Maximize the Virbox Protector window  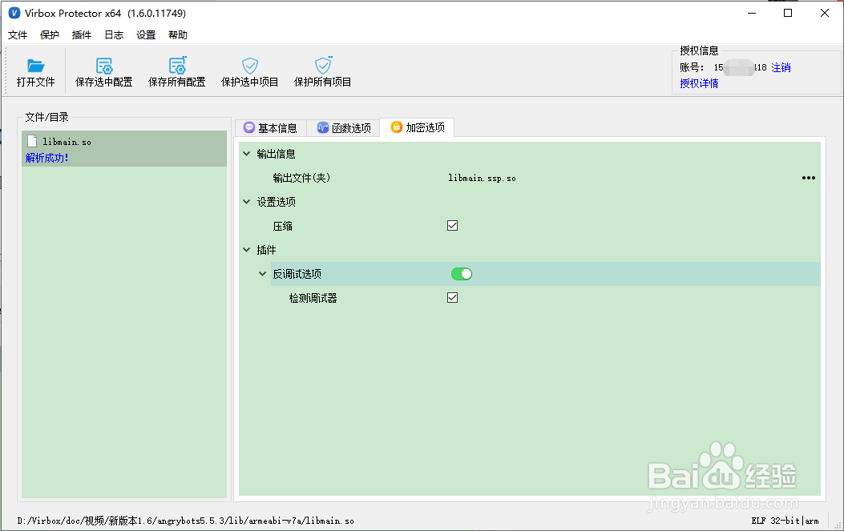tap(788, 13)
